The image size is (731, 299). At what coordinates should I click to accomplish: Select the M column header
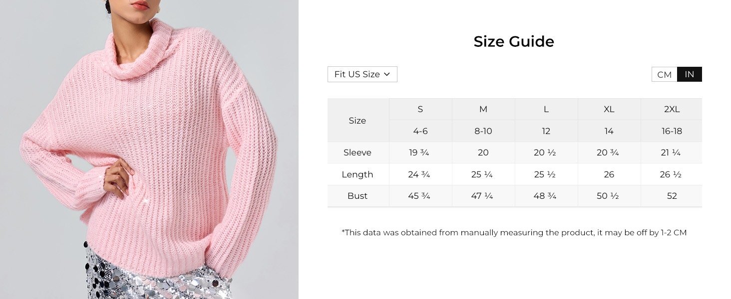[483, 109]
